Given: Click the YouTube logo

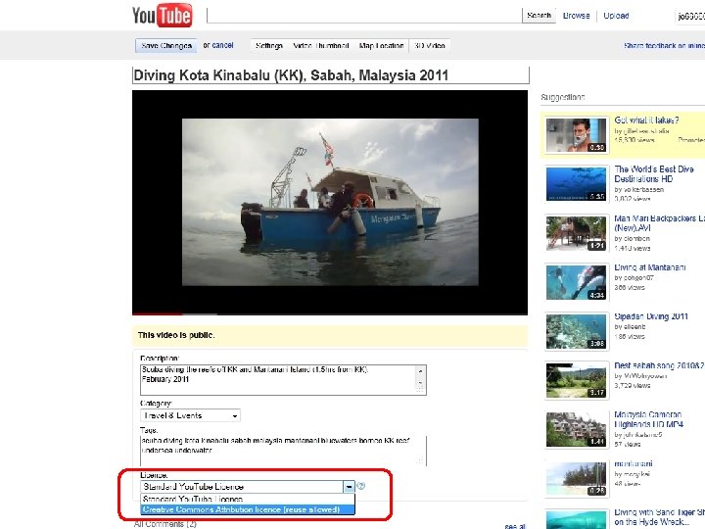Looking at the screenshot, I should click(163, 16).
